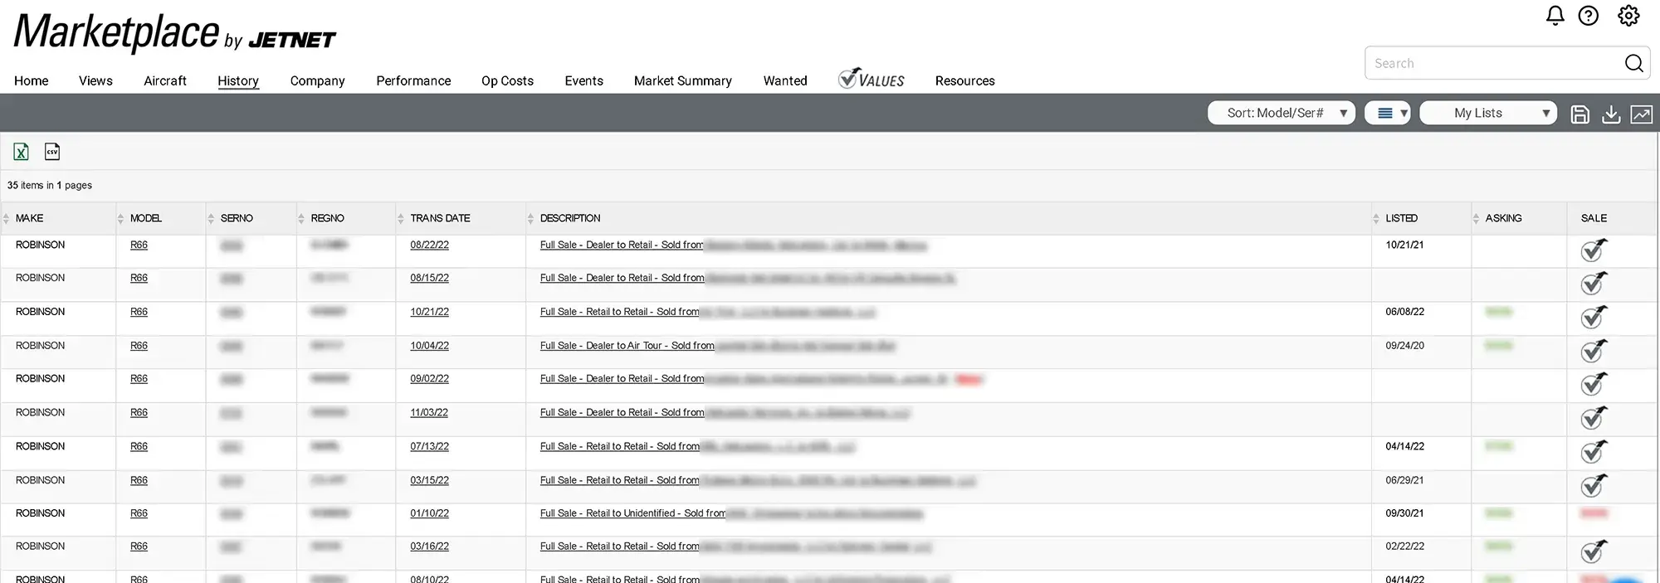This screenshot has height=583, width=1660.
Task: Export the list to Excel icon
Action: coord(22,152)
